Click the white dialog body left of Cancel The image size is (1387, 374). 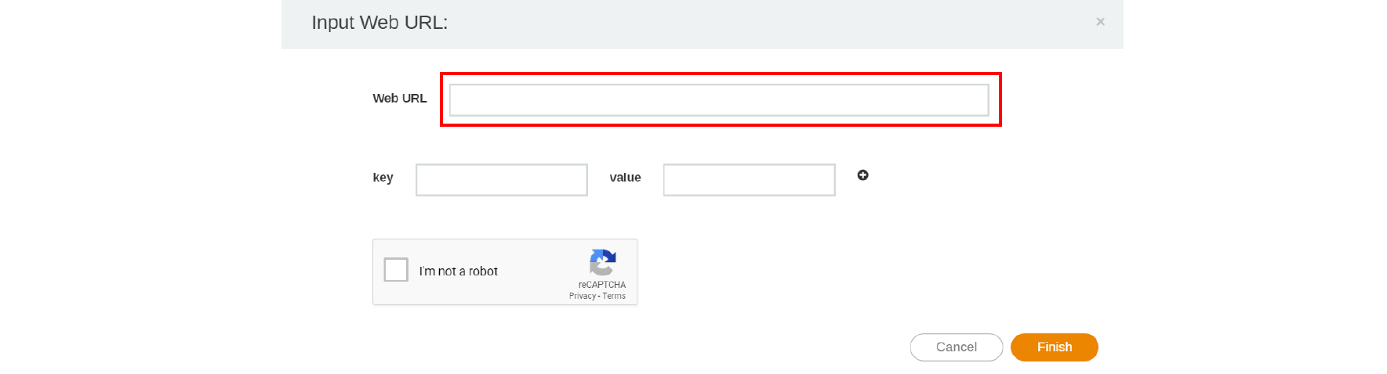706,347
